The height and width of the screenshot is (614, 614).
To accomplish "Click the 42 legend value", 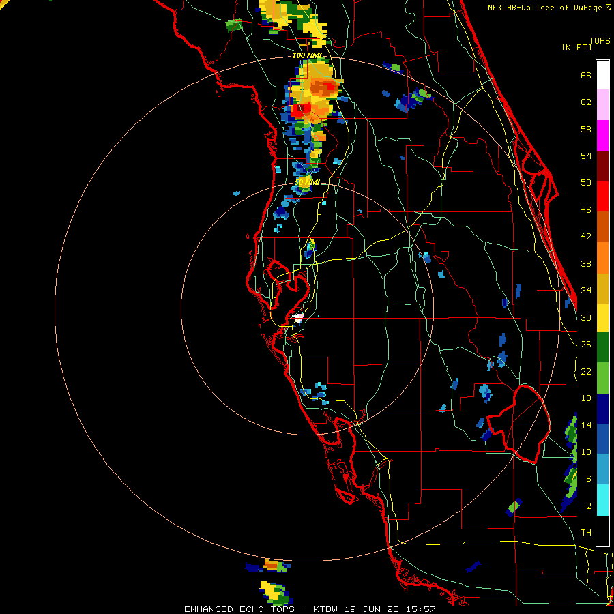I will point(586,237).
